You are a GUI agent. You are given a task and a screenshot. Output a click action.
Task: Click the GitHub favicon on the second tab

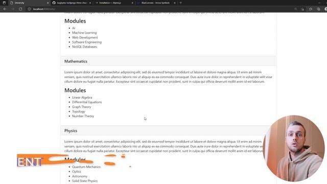(x=54, y=3)
